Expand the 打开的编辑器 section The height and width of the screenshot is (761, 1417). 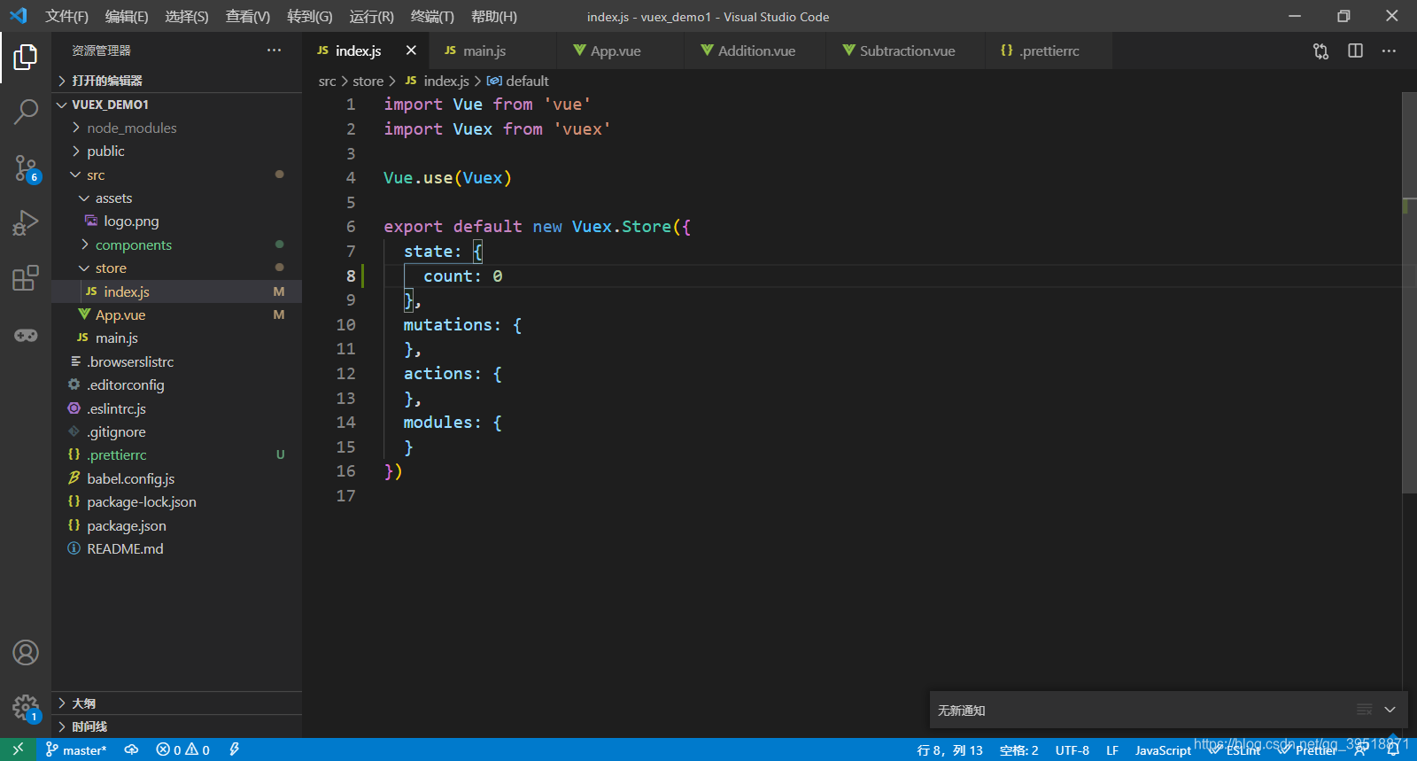click(176, 81)
